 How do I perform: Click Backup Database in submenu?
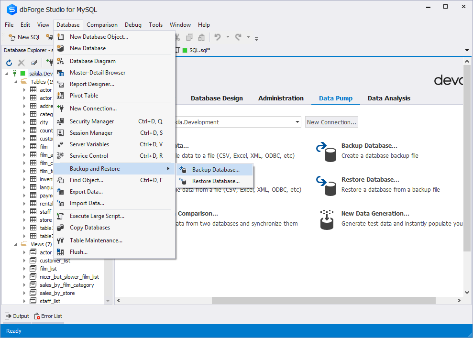tap(214, 170)
